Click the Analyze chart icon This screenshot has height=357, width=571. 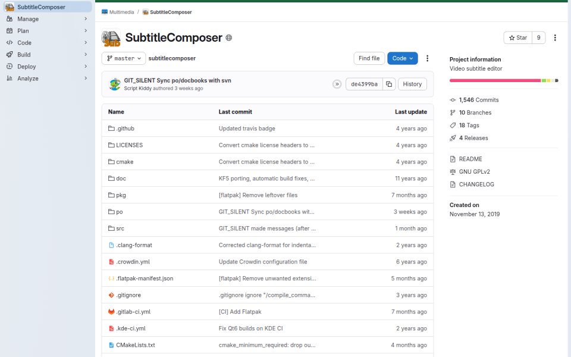[10, 79]
